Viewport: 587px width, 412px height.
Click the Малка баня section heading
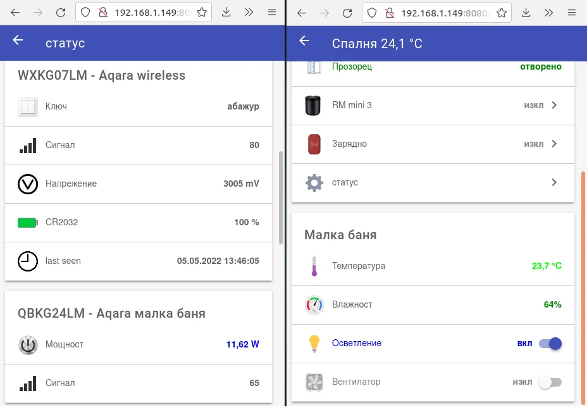(340, 235)
